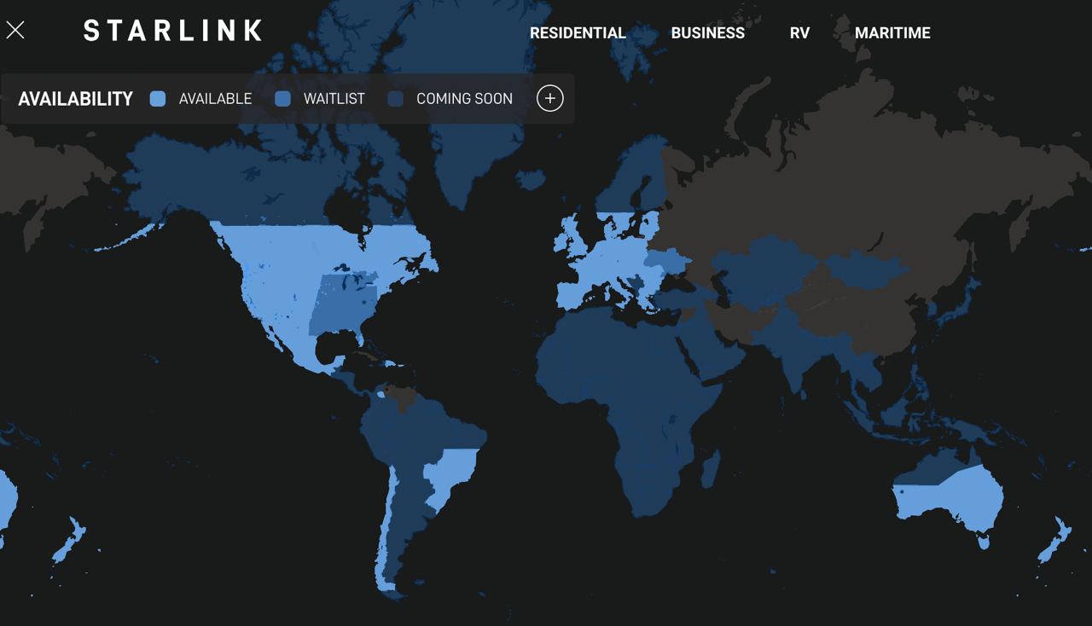Expand the availability legend with plus icon
1092x626 pixels.
pyautogui.click(x=550, y=98)
